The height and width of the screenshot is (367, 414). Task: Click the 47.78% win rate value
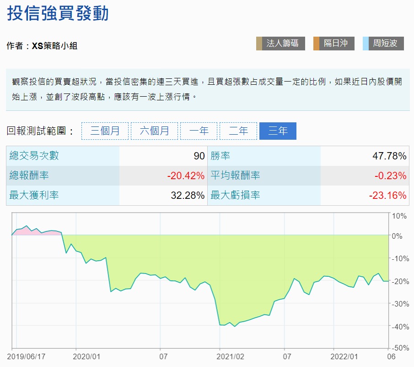tap(389, 156)
